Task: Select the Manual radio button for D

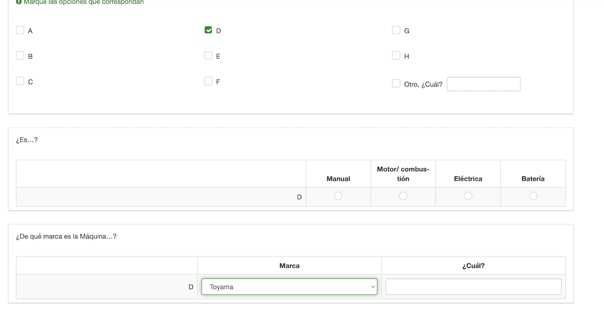Action: point(338,196)
